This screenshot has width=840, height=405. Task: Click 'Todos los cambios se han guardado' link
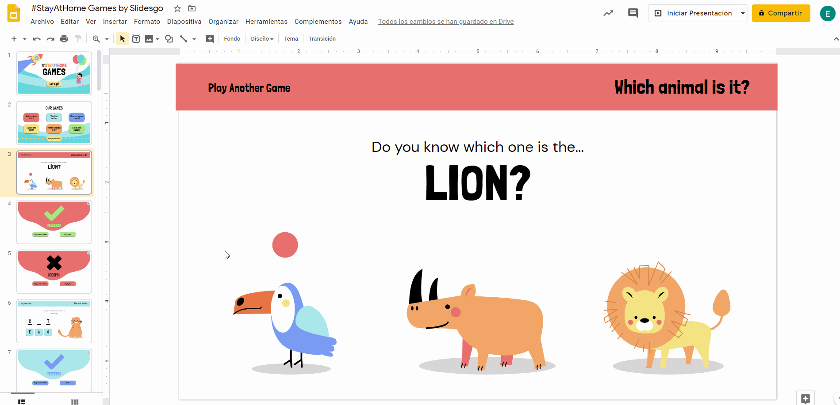click(446, 22)
